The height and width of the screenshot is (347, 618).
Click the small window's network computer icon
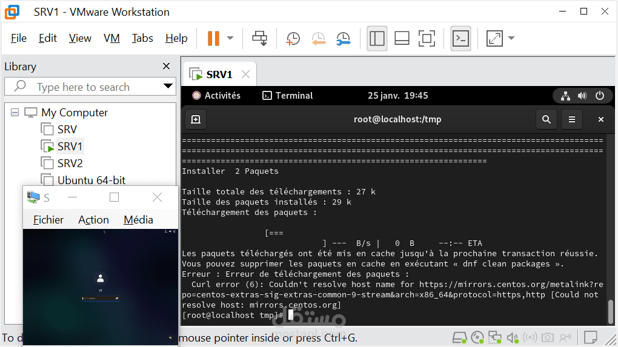coord(33,197)
